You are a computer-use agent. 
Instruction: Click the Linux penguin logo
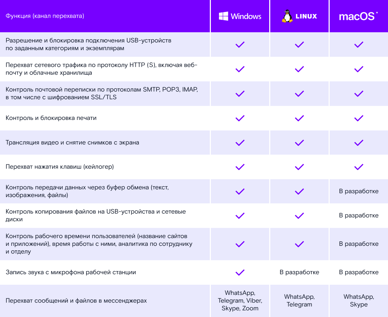point(287,16)
